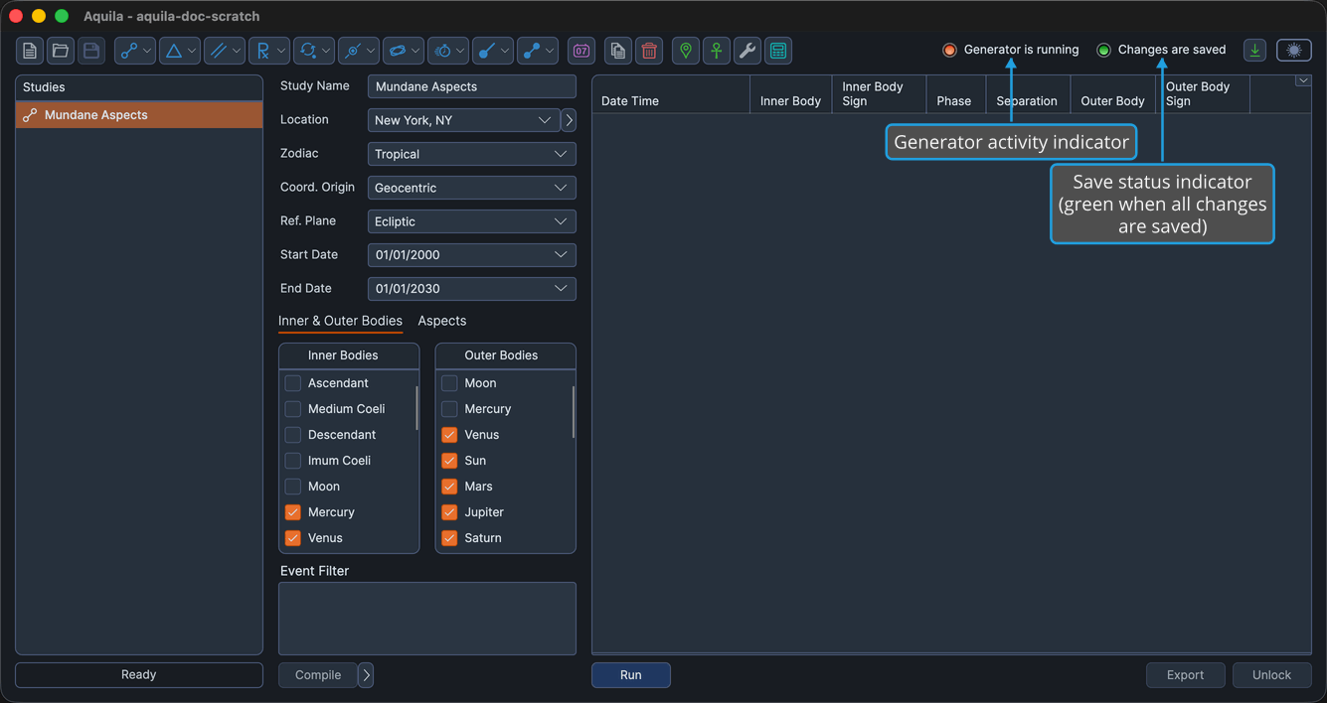Click the arrow button beside Location field
This screenshot has height=703, width=1327.
pyautogui.click(x=569, y=120)
